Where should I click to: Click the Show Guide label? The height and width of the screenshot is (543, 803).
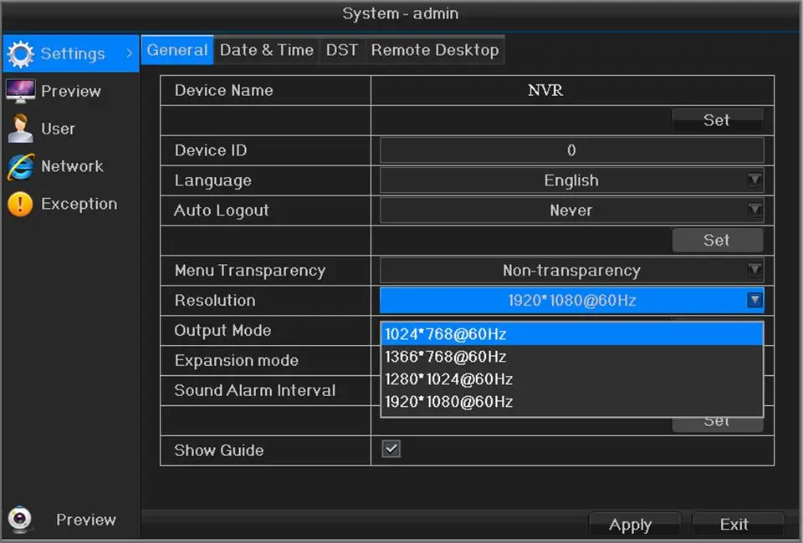click(x=219, y=450)
